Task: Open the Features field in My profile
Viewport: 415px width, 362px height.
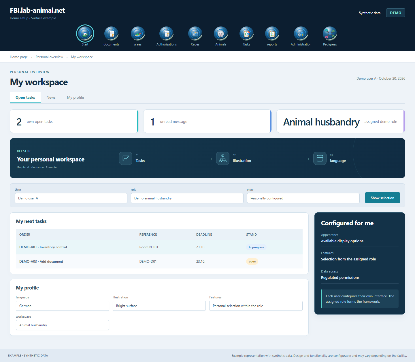Action: click(256, 306)
